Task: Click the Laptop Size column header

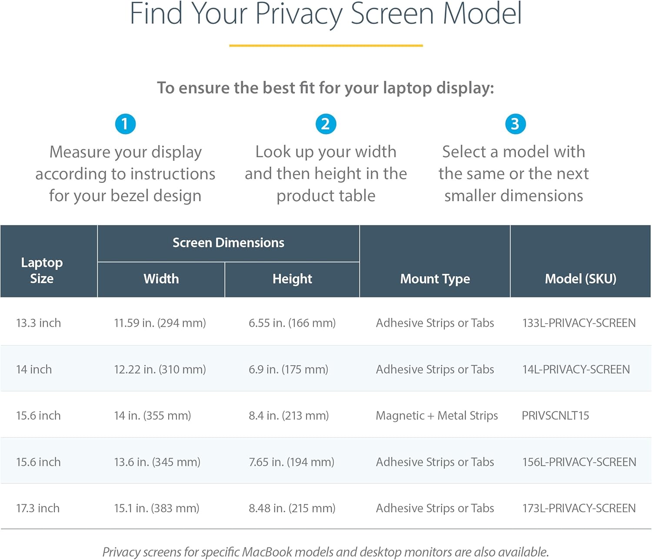Action: [42, 270]
